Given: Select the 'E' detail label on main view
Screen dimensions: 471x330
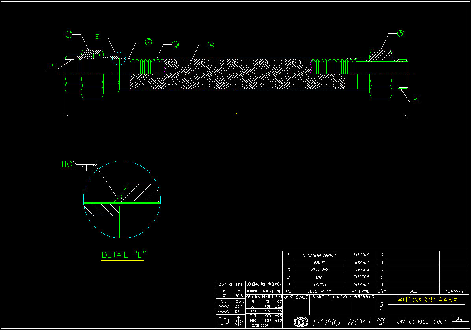Looking at the screenshot, I should click(x=97, y=37).
